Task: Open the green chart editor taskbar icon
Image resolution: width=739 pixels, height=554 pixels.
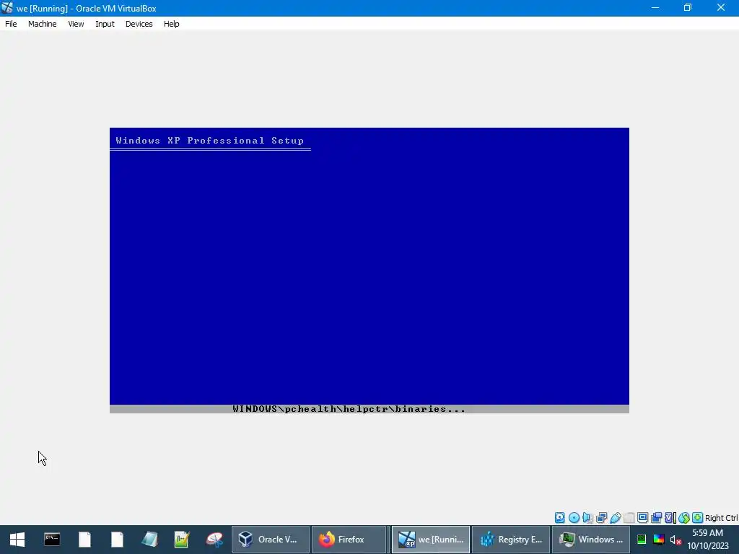Action: 181,540
